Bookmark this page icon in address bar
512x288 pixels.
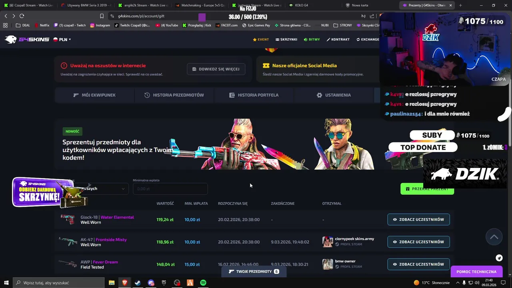pos(102,16)
